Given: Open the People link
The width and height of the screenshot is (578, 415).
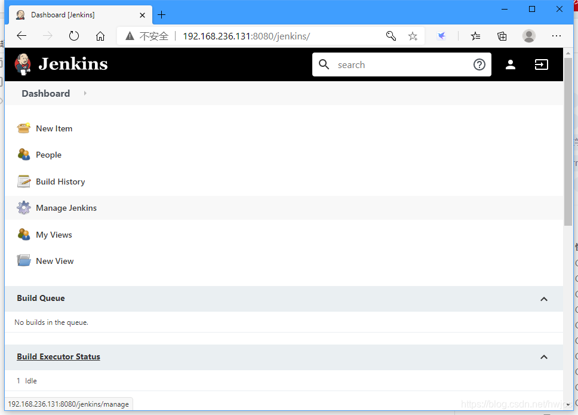Looking at the screenshot, I should 48,155.
